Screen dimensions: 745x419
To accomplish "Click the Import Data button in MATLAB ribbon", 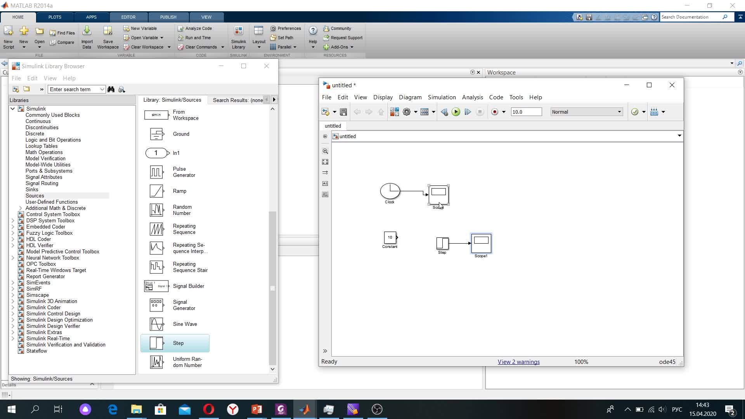I will pos(87,38).
